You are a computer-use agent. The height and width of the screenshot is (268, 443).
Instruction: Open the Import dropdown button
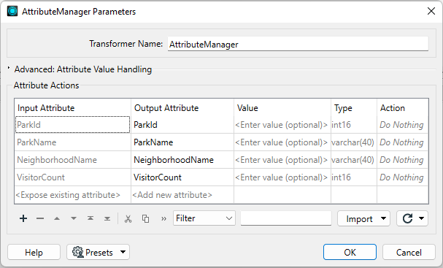pyautogui.click(x=363, y=218)
